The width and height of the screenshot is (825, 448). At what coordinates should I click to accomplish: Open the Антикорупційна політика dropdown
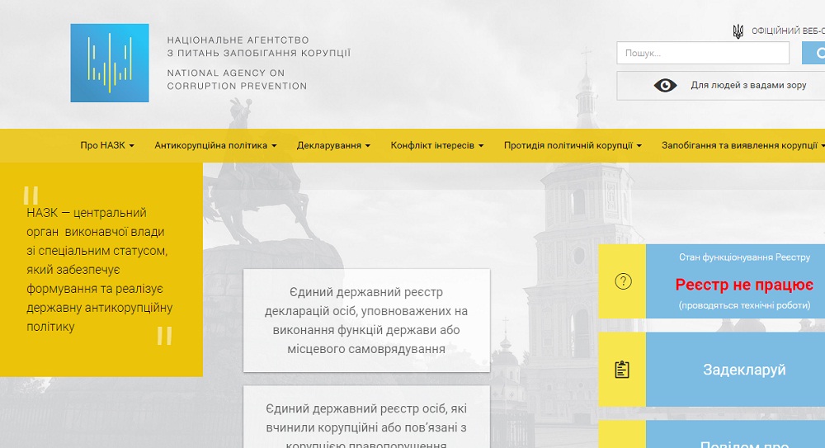[x=215, y=145]
